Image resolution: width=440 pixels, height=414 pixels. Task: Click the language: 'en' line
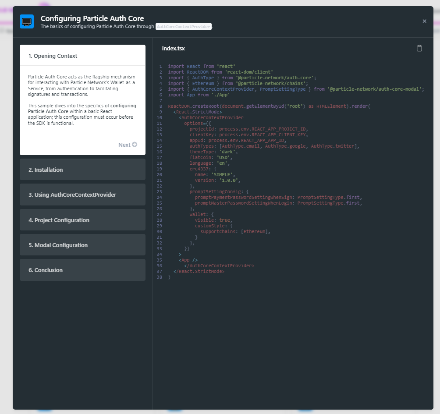209,163
